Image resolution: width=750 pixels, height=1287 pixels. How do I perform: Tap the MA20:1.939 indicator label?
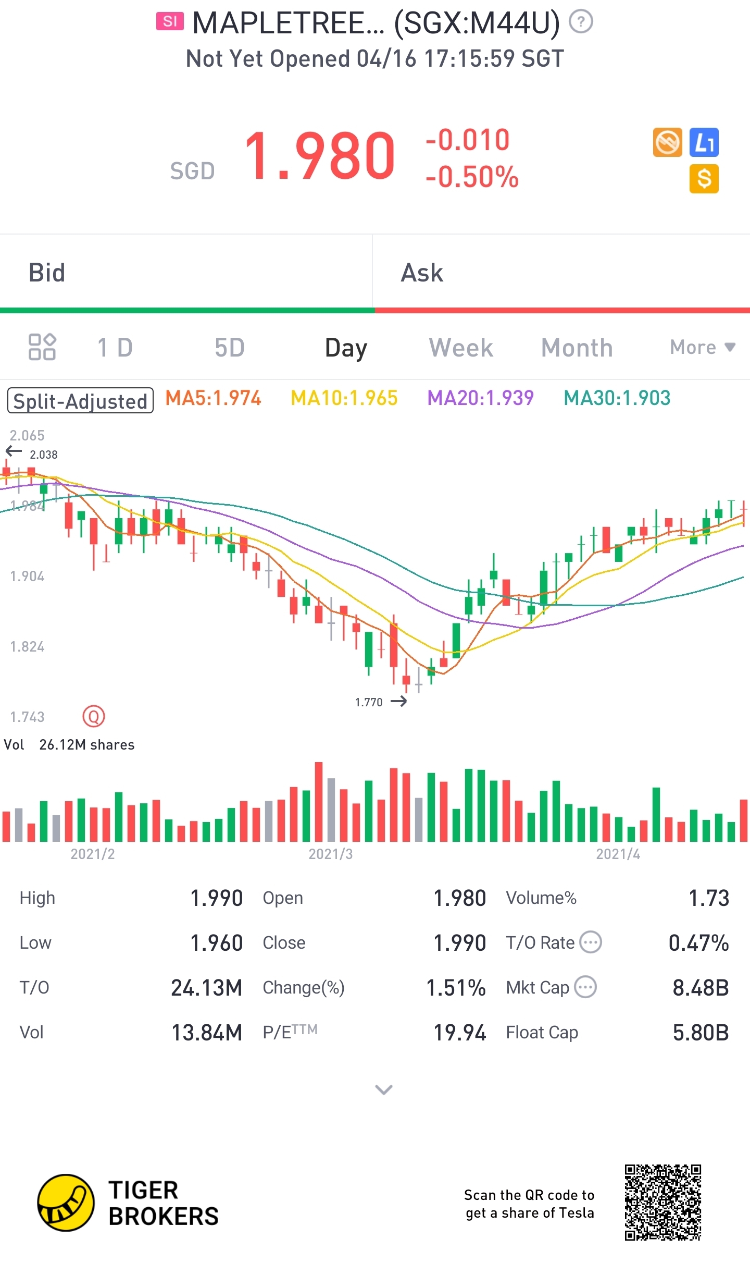point(480,398)
